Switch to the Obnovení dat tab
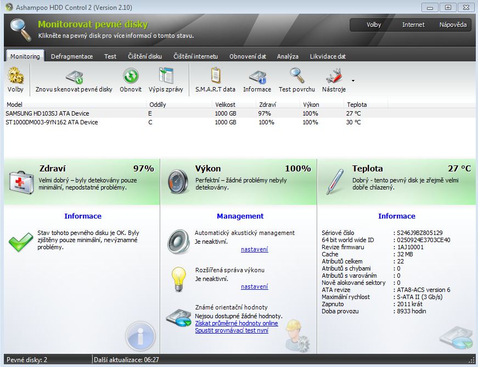 point(248,56)
